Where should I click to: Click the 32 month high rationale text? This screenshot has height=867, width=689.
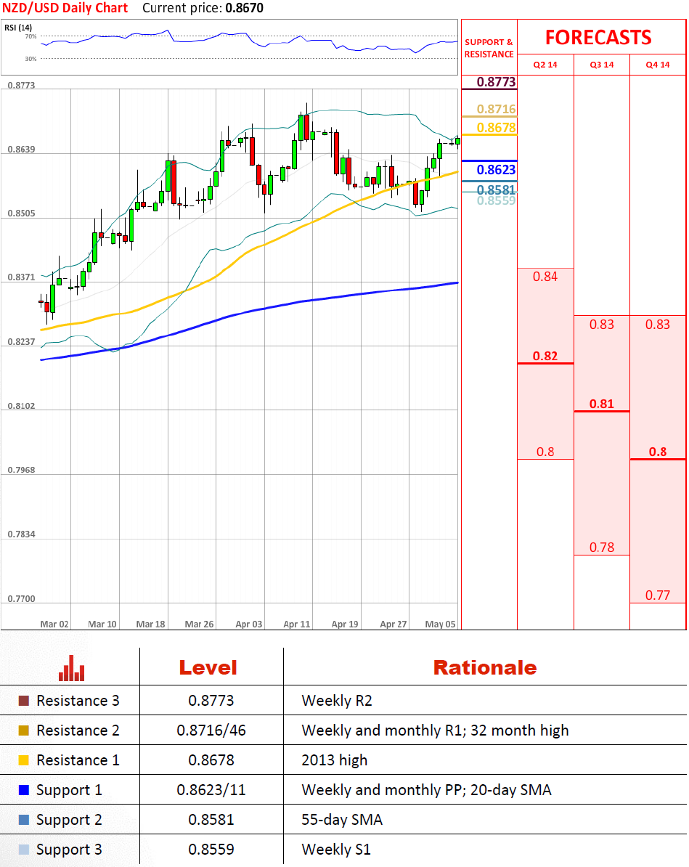[519, 731]
